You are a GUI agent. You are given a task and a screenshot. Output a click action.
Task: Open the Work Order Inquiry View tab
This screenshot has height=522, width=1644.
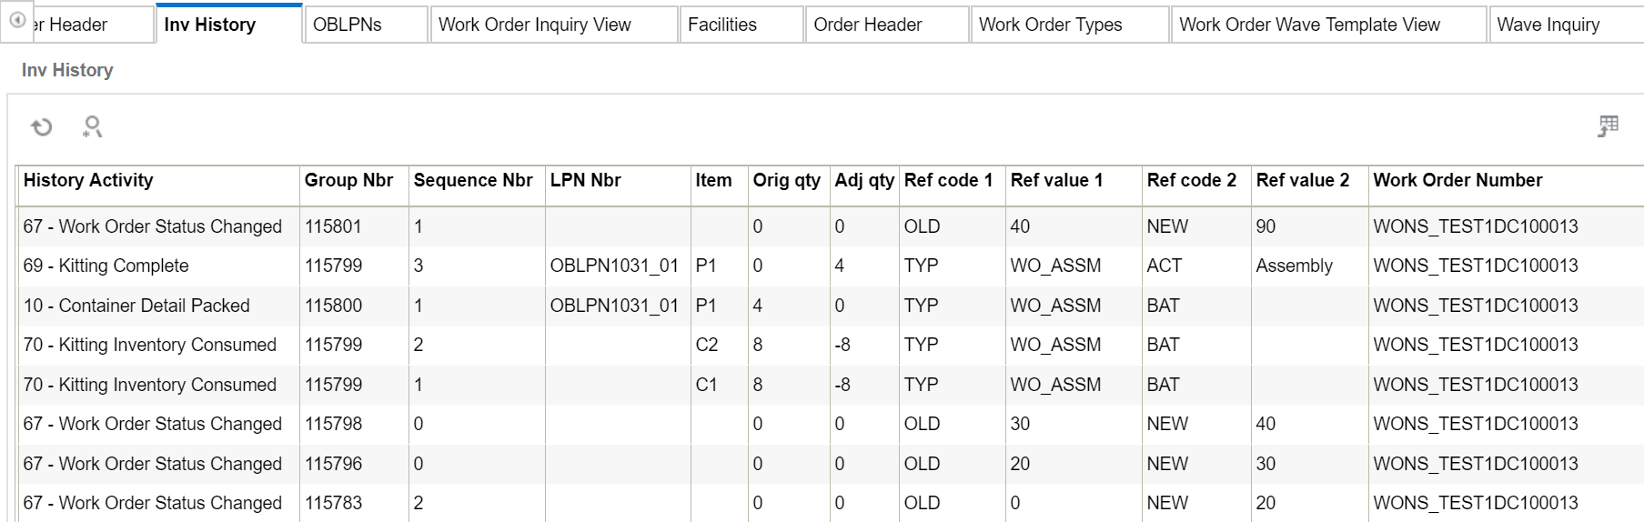click(x=554, y=25)
